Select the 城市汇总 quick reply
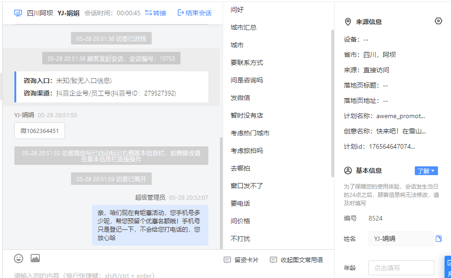Image resolution: width=451 pixels, height=278 pixels. click(244, 28)
